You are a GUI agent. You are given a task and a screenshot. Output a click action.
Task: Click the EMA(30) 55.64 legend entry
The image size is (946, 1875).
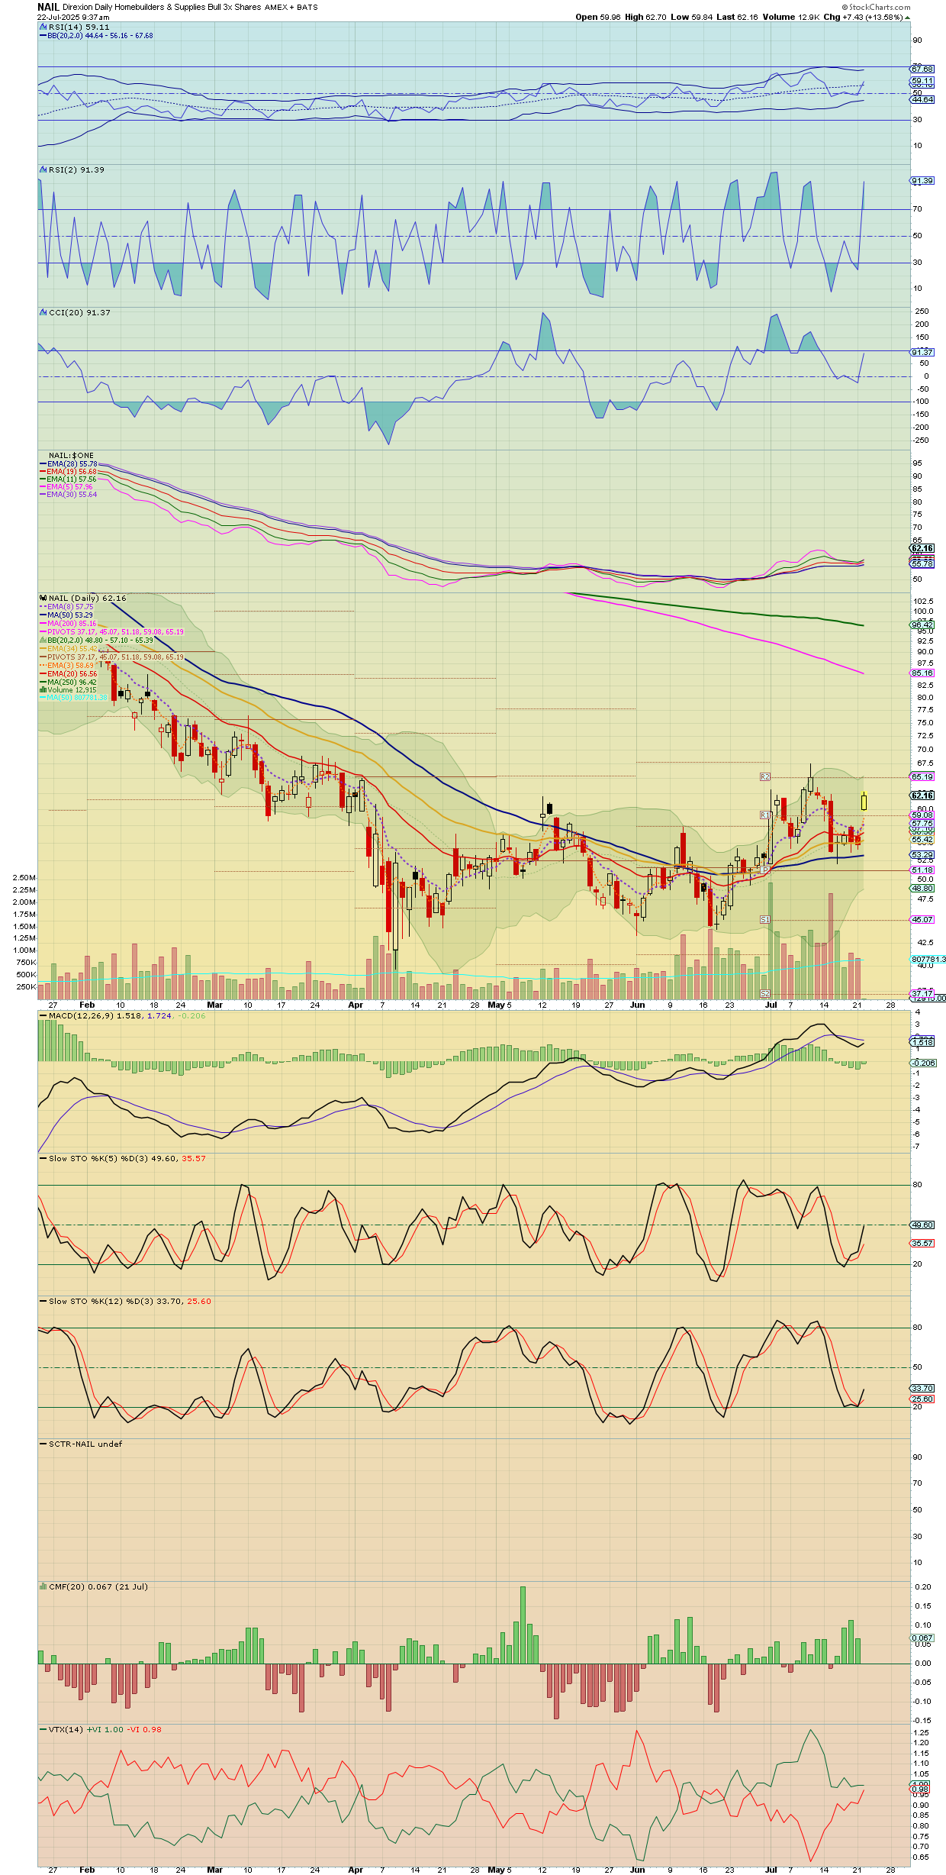(x=69, y=494)
